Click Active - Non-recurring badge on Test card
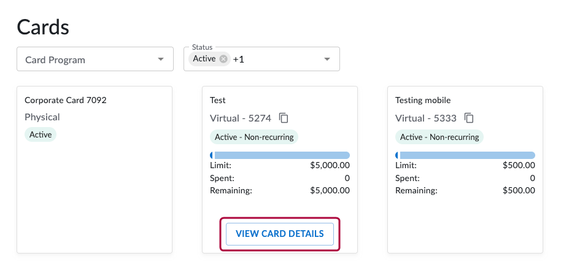561x267 pixels. 254,137
